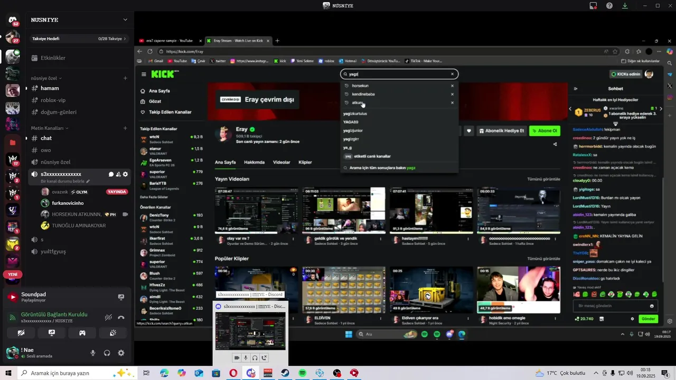Image resolution: width=676 pixels, height=380 pixels.
Task: Click pencil icon beside Bir kanal durumu belirle
Action: (x=88, y=182)
